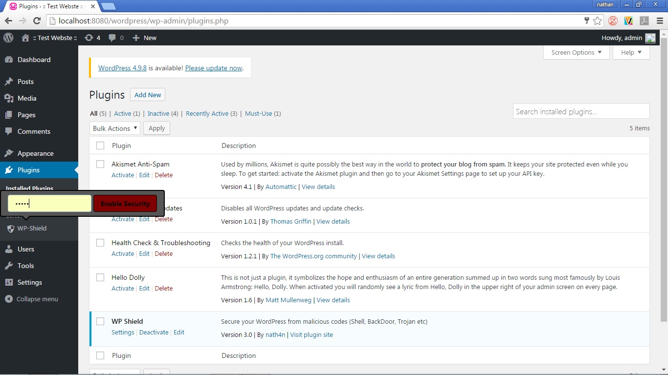Screen dimensions: 668x375
Task: Open the Matt Mullenweg author link
Action: [289, 300]
